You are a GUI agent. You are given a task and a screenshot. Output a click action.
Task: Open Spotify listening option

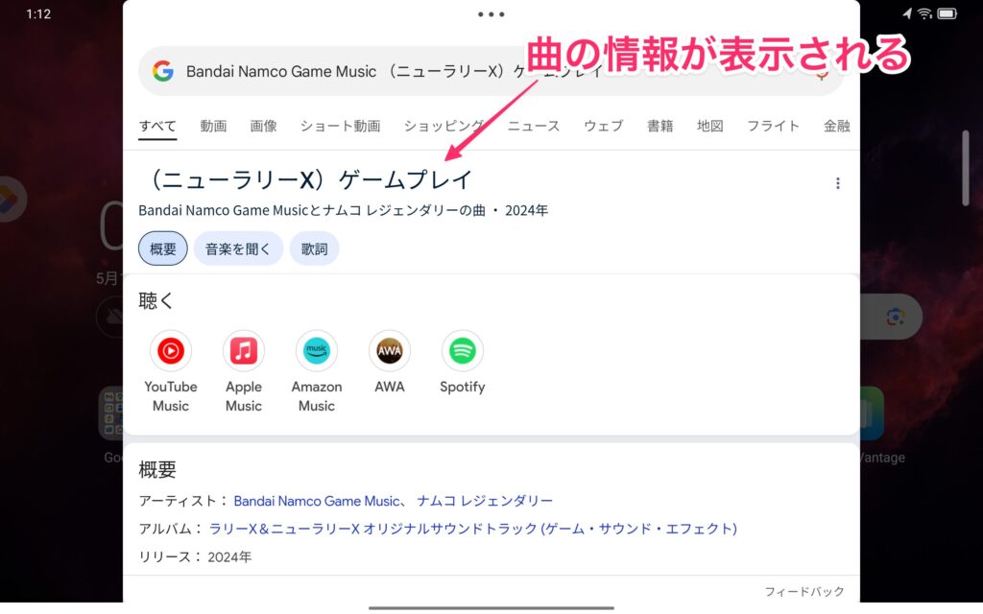click(x=463, y=363)
